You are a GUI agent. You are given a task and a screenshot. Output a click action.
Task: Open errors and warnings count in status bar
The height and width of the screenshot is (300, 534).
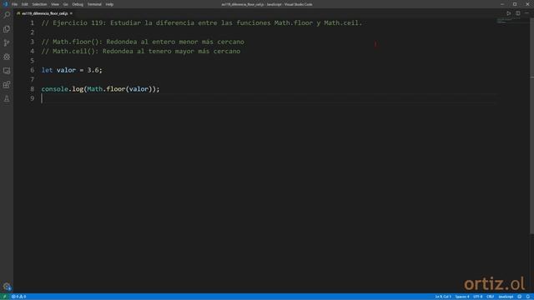[x=18, y=297]
